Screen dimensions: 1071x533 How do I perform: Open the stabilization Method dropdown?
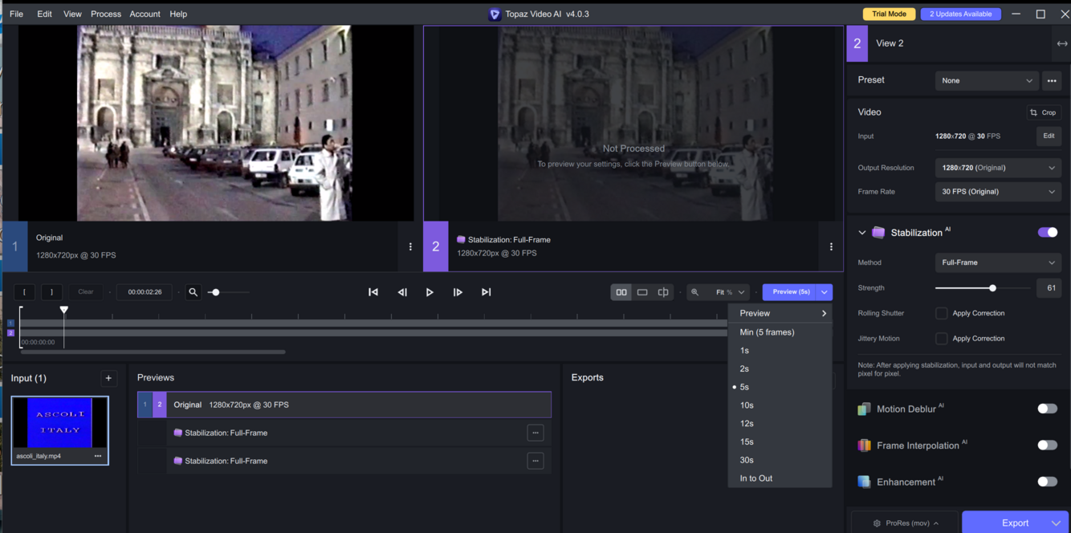click(x=998, y=262)
